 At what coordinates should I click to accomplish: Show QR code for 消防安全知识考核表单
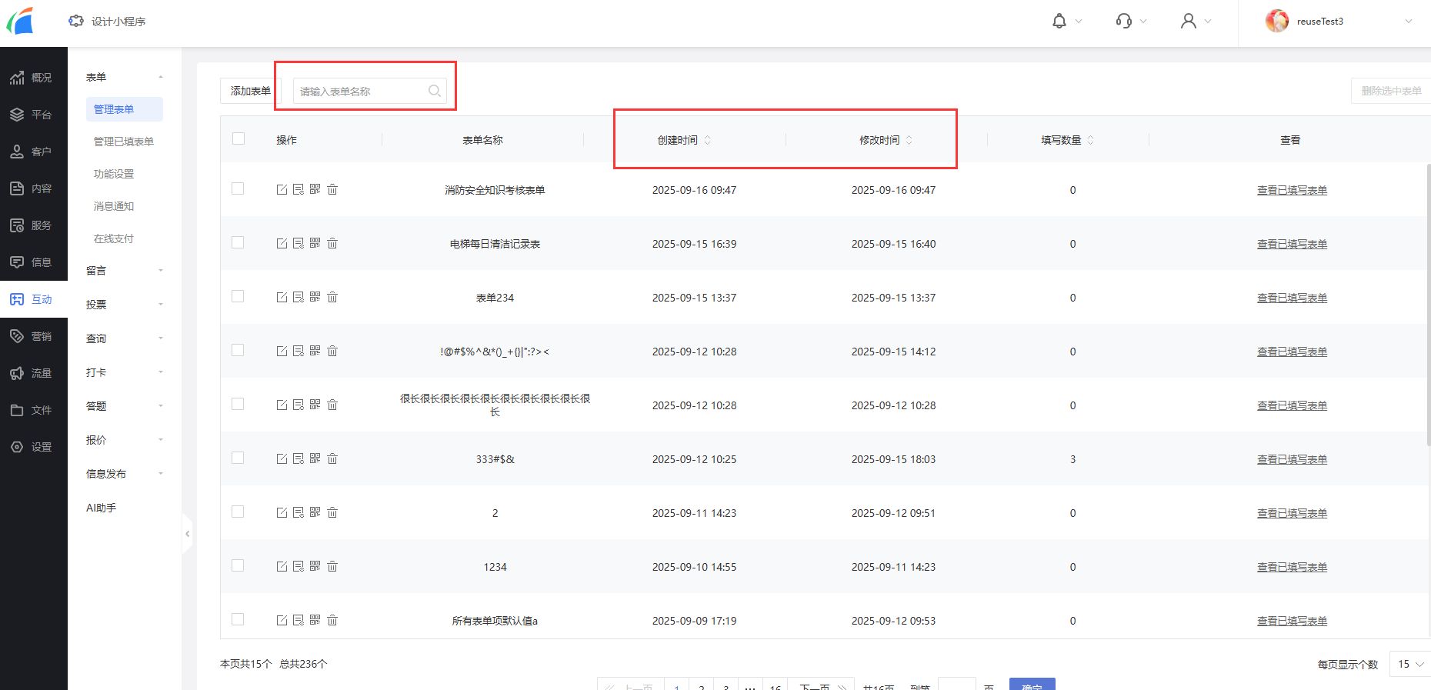click(x=315, y=189)
